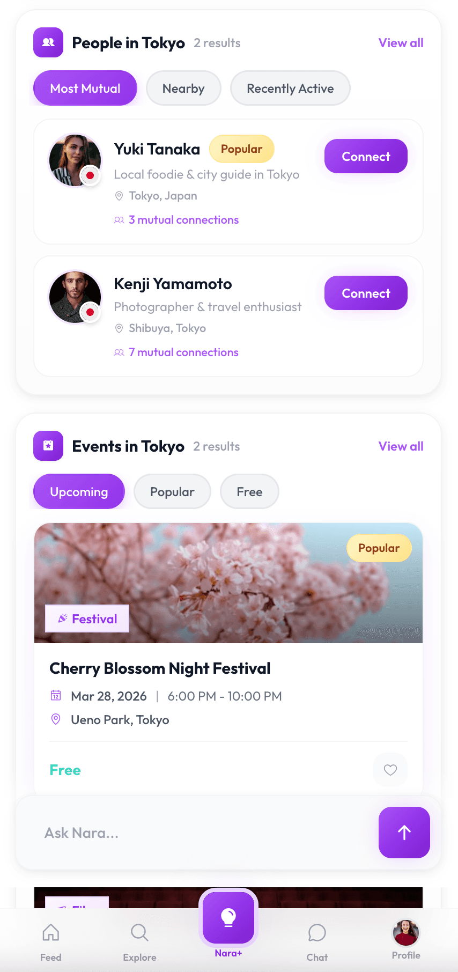Enable the 'Free' events filter
Image resolution: width=458 pixels, height=972 pixels.
point(249,491)
